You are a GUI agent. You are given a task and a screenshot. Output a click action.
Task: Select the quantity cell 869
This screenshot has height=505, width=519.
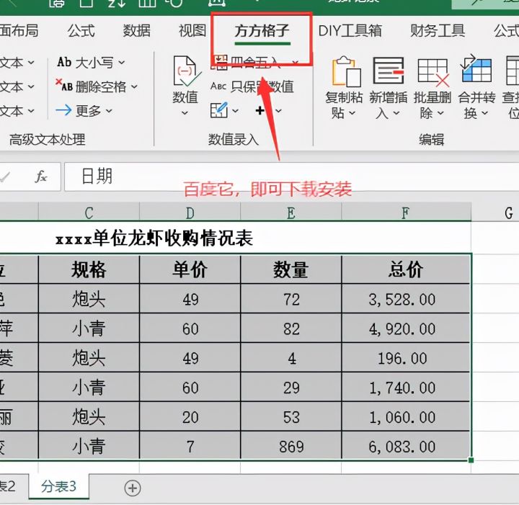[x=291, y=445]
